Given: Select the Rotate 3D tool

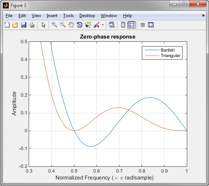Looking at the screenshot, I should pyautogui.click(x=79, y=25).
